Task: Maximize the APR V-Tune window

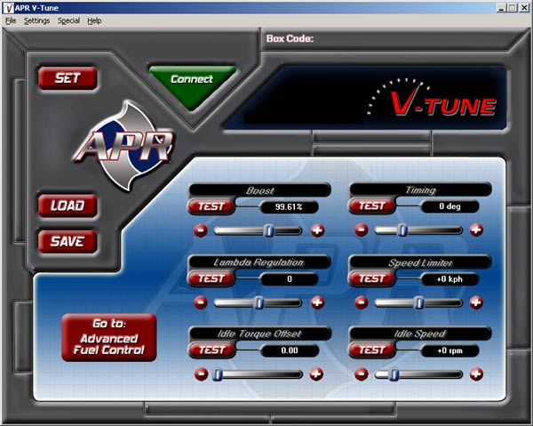Action: [x=513, y=8]
